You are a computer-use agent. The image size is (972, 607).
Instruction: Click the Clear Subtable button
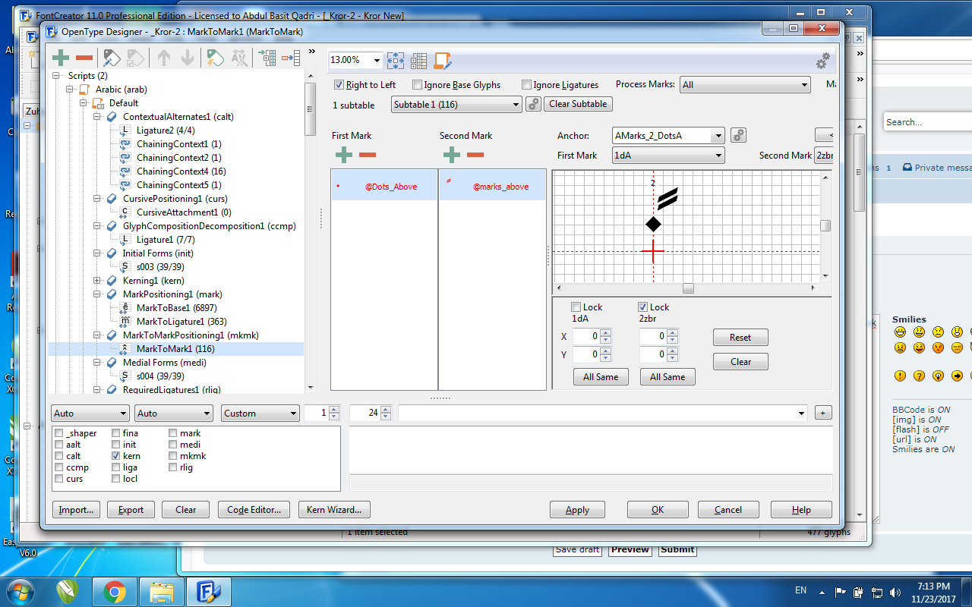tap(578, 104)
